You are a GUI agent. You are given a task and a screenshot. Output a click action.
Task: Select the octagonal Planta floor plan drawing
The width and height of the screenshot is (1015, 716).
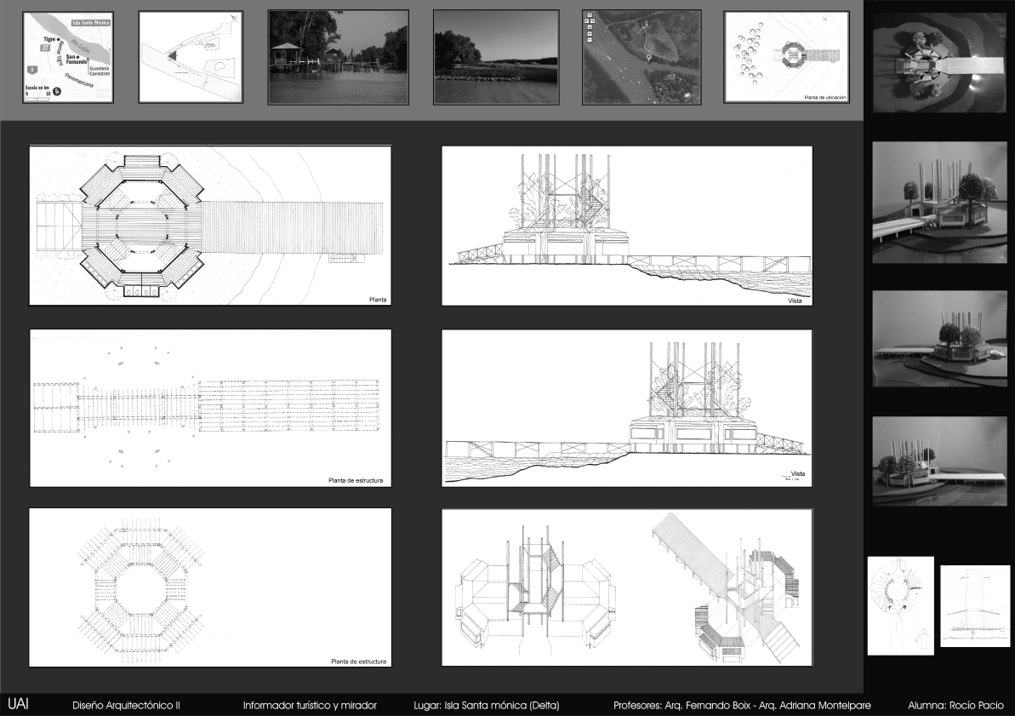click(210, 226)
